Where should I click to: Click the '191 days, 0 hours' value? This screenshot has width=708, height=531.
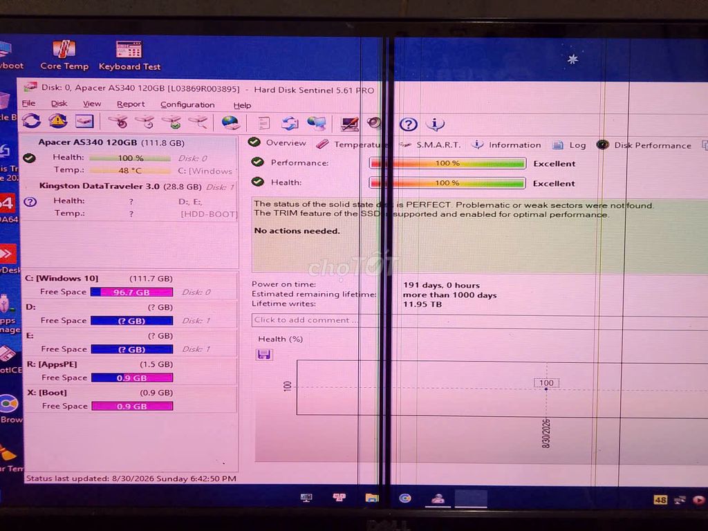point(441,285)
